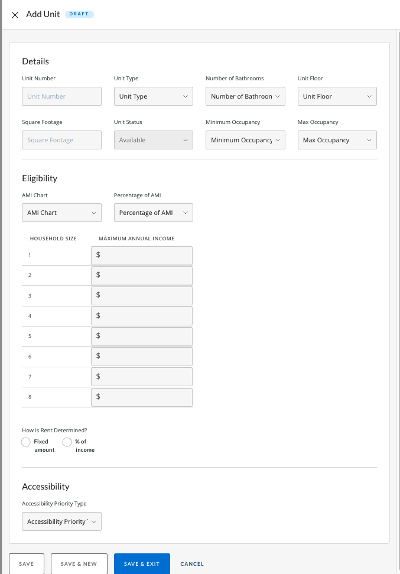
Task: Open the Minimum Occupancy dropdown
Action: tap(245, 140)
